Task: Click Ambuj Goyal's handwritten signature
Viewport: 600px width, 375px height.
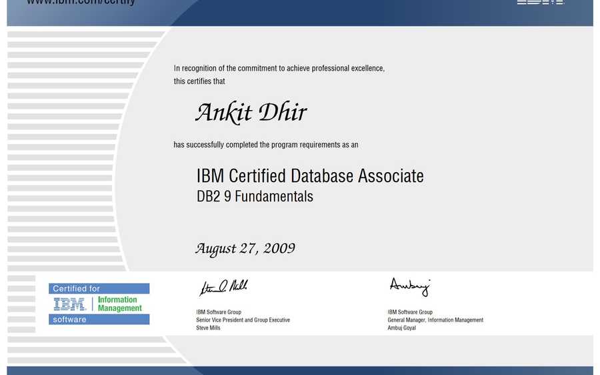Action: click(410, 287)
